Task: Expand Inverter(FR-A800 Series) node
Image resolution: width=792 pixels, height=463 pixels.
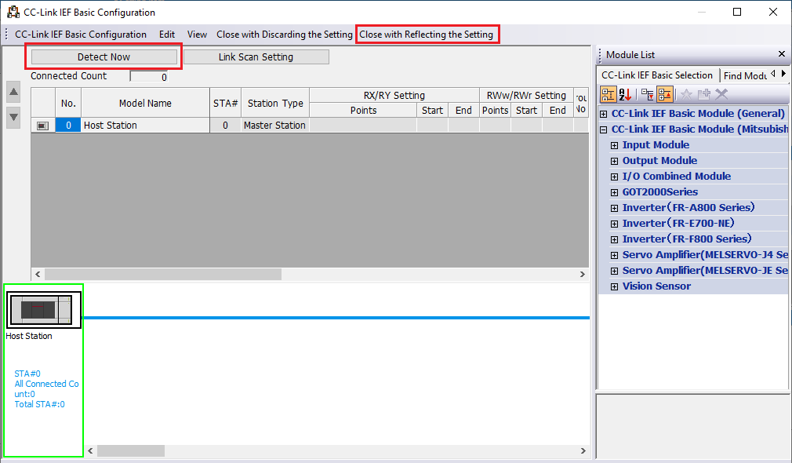Action: pos(614,208)
